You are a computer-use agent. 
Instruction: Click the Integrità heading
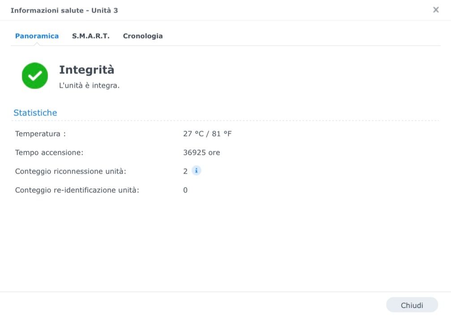(x=86, y=70)
